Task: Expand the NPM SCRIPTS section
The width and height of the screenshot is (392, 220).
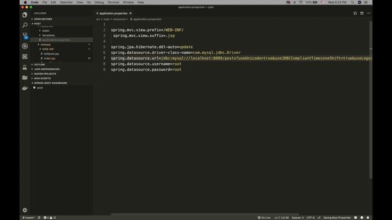Action: (x=61, y=78)
